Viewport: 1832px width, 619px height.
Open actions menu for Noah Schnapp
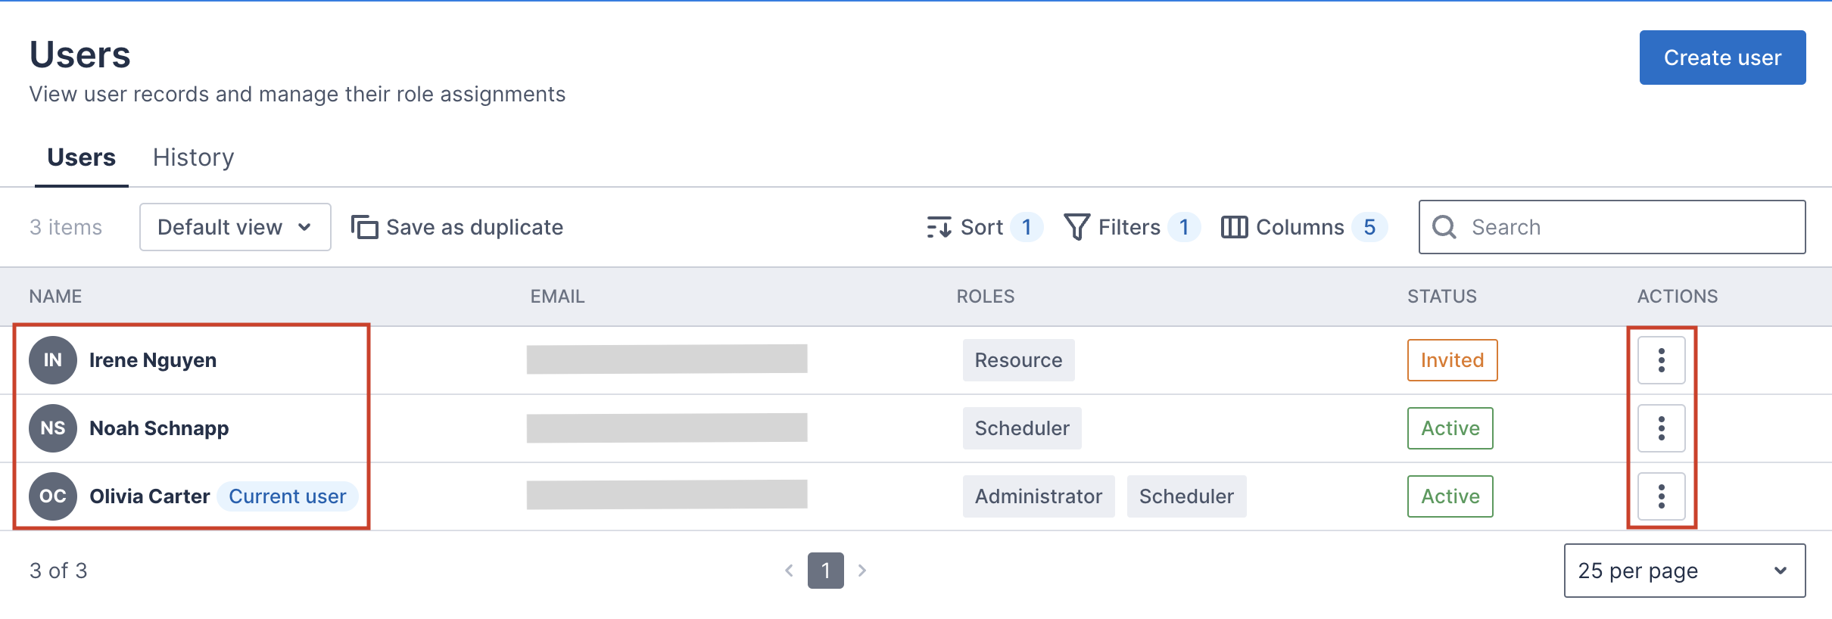point(1661,428)
